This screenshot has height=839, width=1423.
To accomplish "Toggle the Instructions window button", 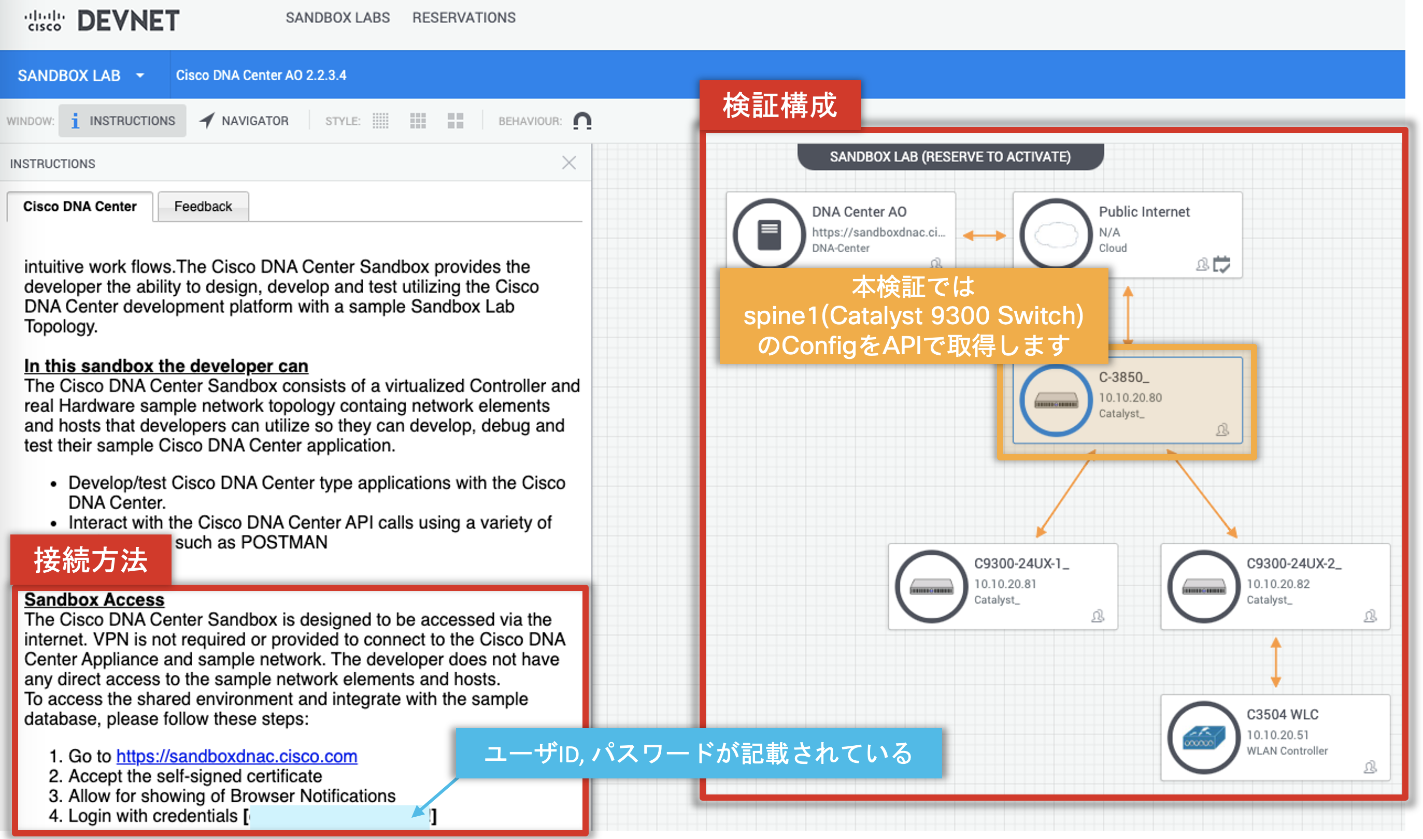I will pos(122,121).
